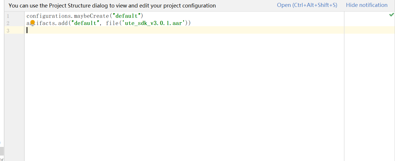
Task: Open the Project Structure dialog link
Action: (307, 5)
